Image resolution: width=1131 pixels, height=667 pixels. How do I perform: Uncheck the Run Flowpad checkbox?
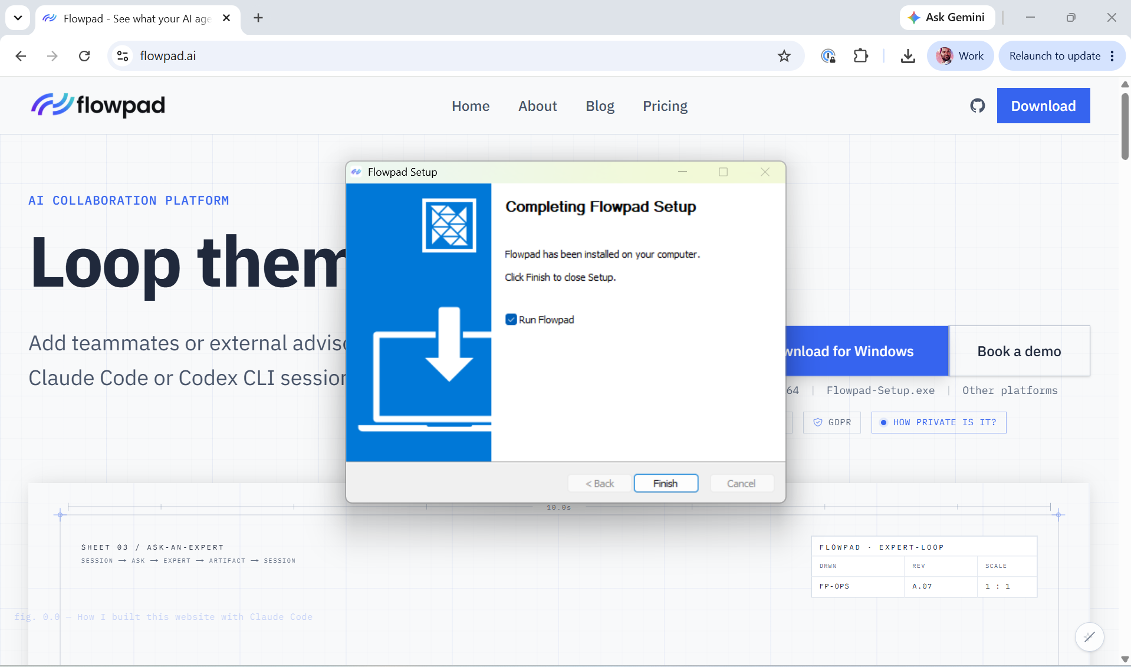pos(511,320)
